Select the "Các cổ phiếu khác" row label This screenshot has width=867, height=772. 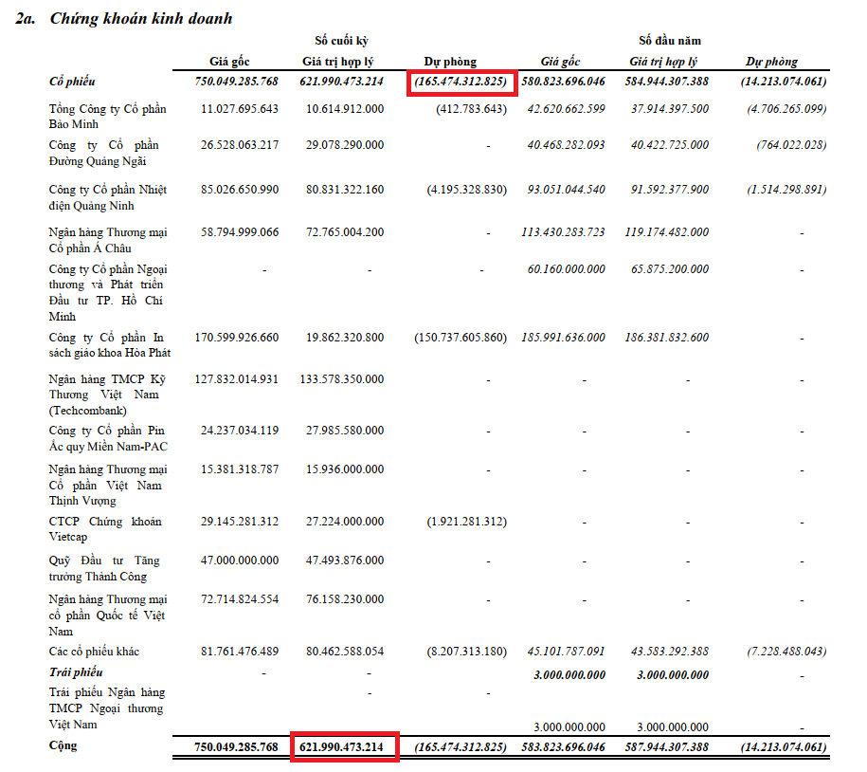coord(100,652)
